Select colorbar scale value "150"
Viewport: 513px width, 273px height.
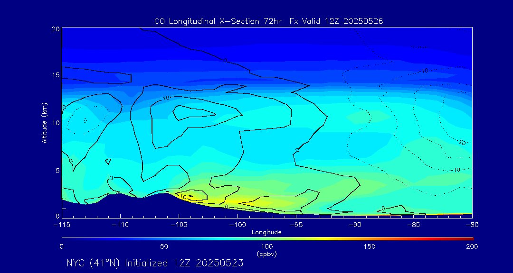[x=370, y=246]
